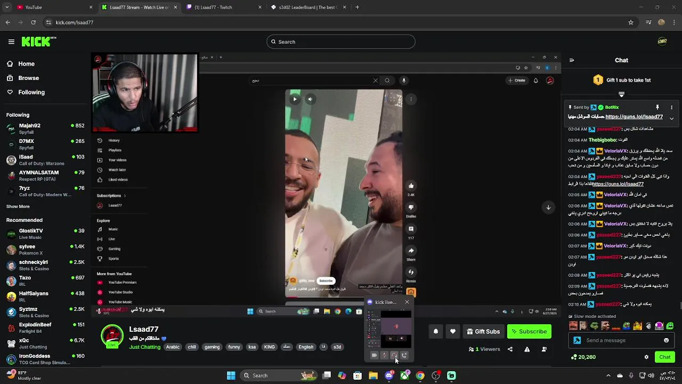This screenshot has width=682, height=384.
Task: Expand Show More under Following
Action: pos(18,206)
